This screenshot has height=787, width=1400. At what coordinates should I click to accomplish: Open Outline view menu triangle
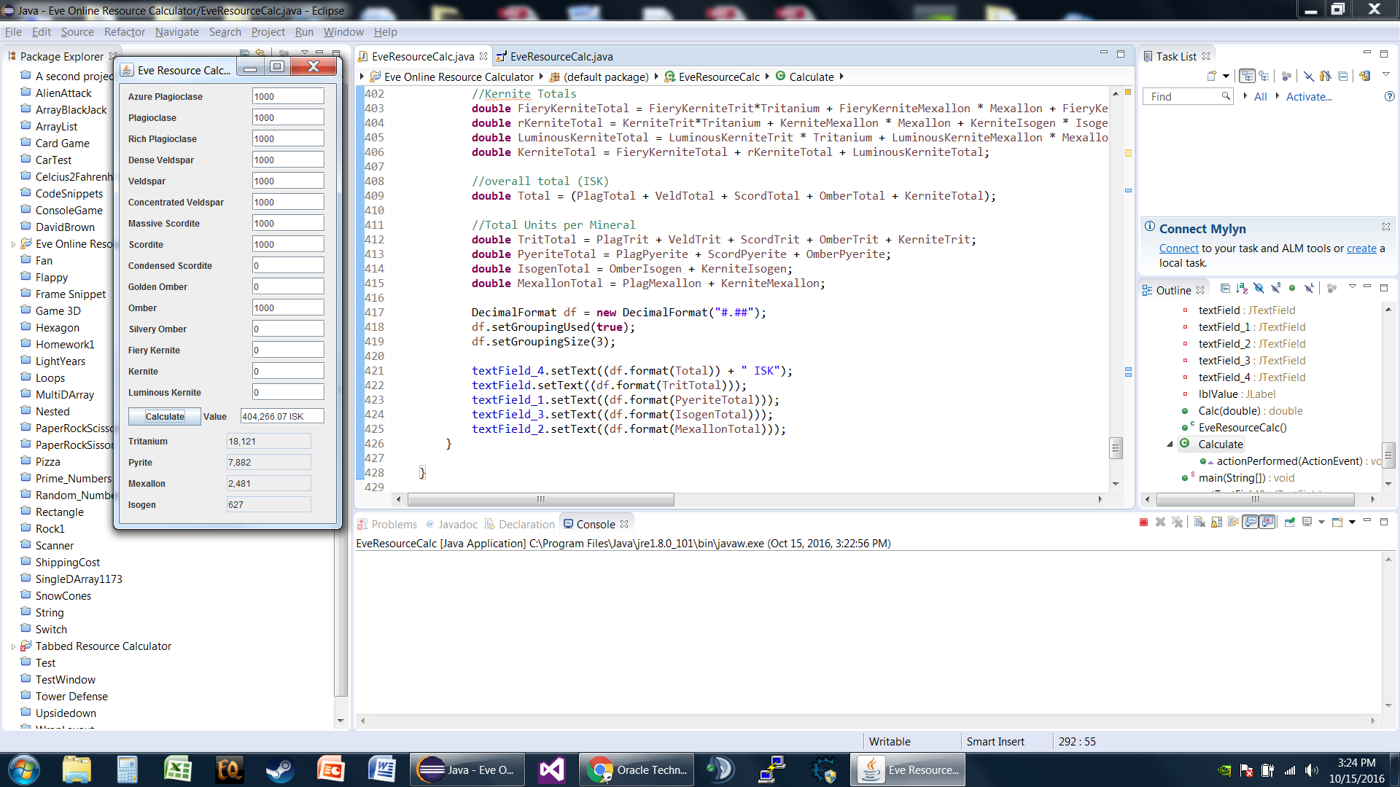tap(1352, 287)
